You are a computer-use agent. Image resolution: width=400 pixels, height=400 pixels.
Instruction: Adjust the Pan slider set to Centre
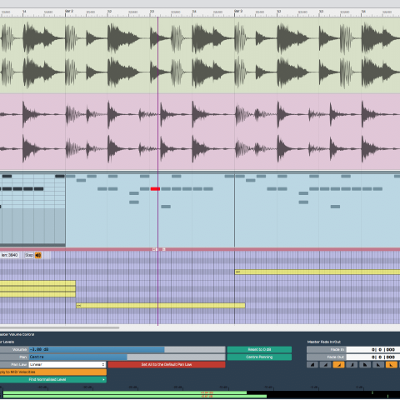(127, 357)
